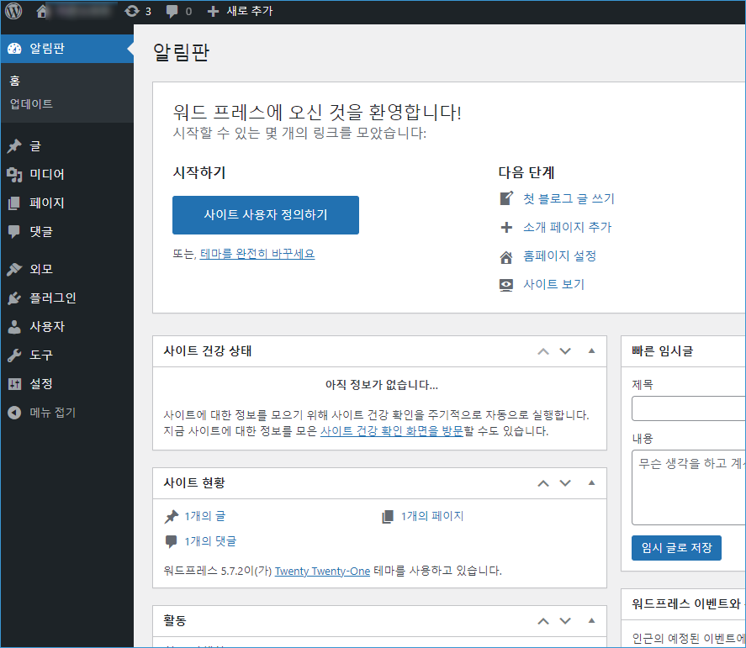Open the 사용자 menu label
The height and width of the screenshot is (648, 746).
(47, 327)
